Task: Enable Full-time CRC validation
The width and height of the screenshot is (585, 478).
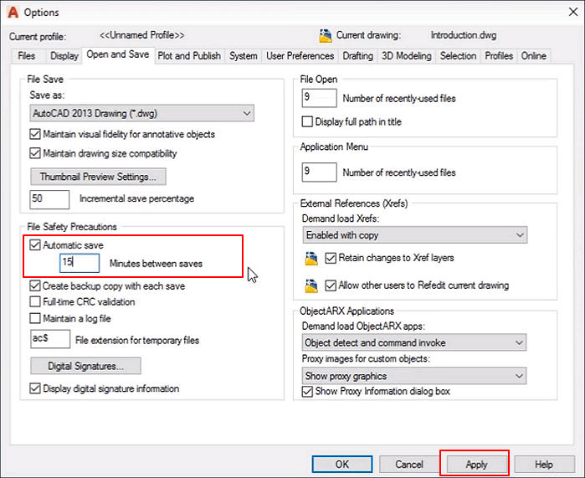Action: click(35, 302)
